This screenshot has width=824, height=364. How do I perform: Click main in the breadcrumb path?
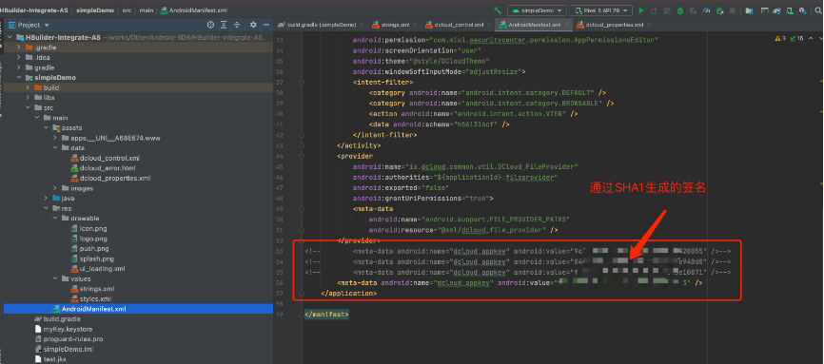coord(147,10)
